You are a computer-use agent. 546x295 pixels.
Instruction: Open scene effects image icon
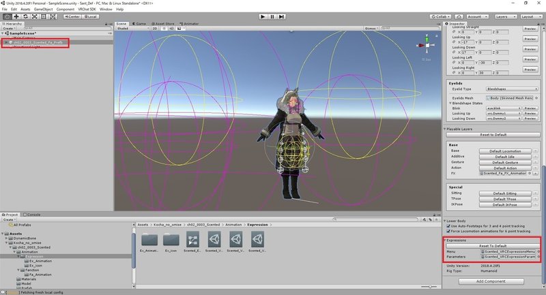(x=179, y=29)
